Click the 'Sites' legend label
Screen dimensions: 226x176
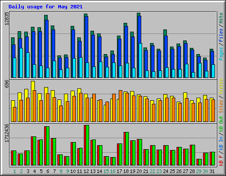coord(221,106)
